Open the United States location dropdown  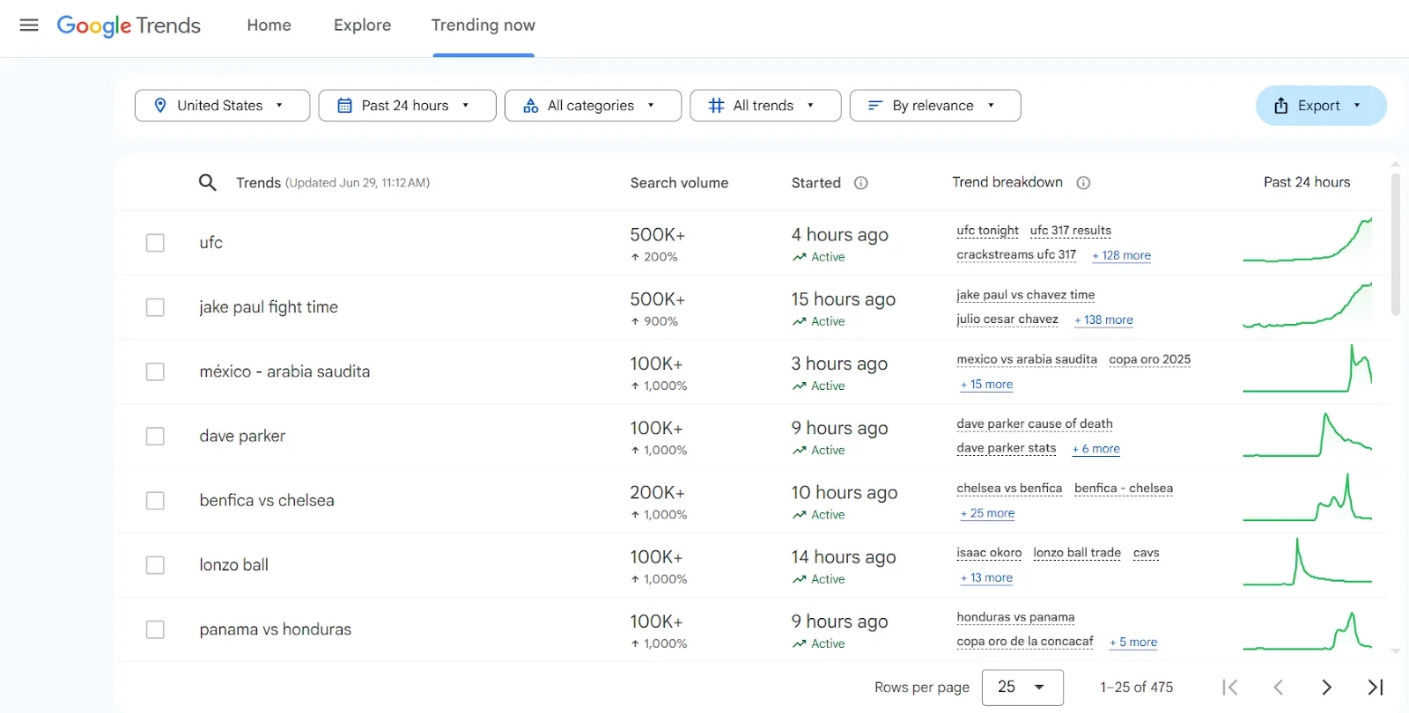(222, 106)
